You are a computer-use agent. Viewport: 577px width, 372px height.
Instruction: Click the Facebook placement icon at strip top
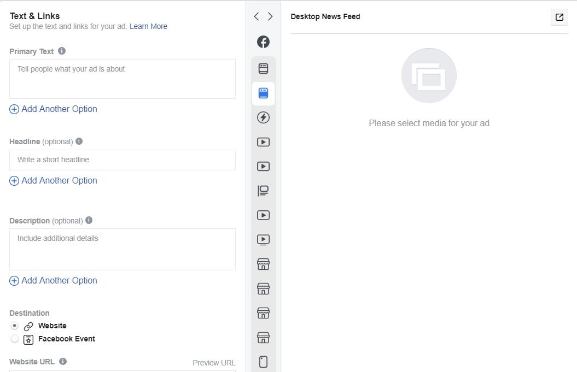click(x=263, y=42)
